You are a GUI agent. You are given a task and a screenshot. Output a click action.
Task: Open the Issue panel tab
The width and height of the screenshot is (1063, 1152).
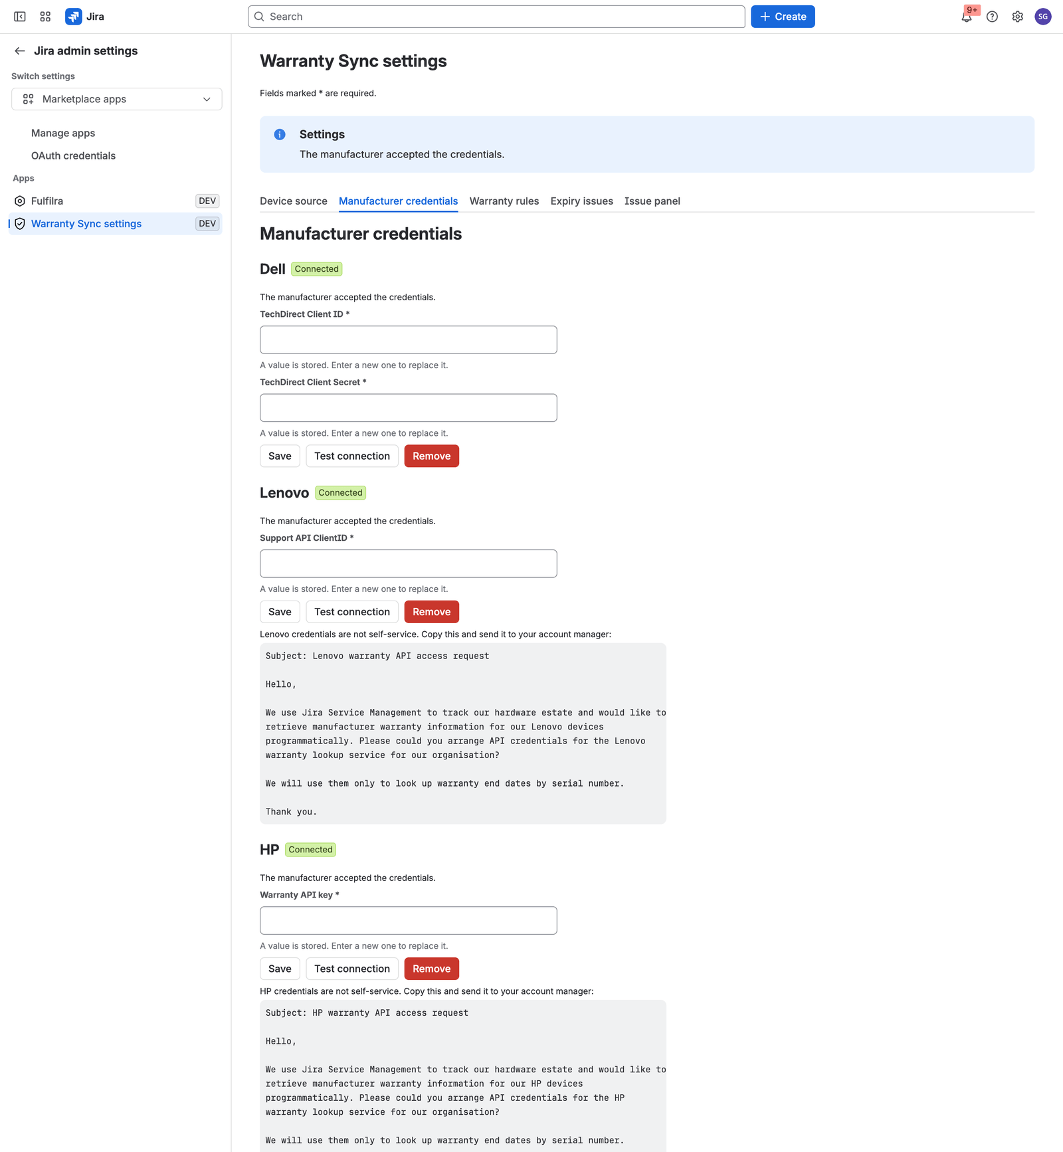pyautogui.click(x=652, y=201)
